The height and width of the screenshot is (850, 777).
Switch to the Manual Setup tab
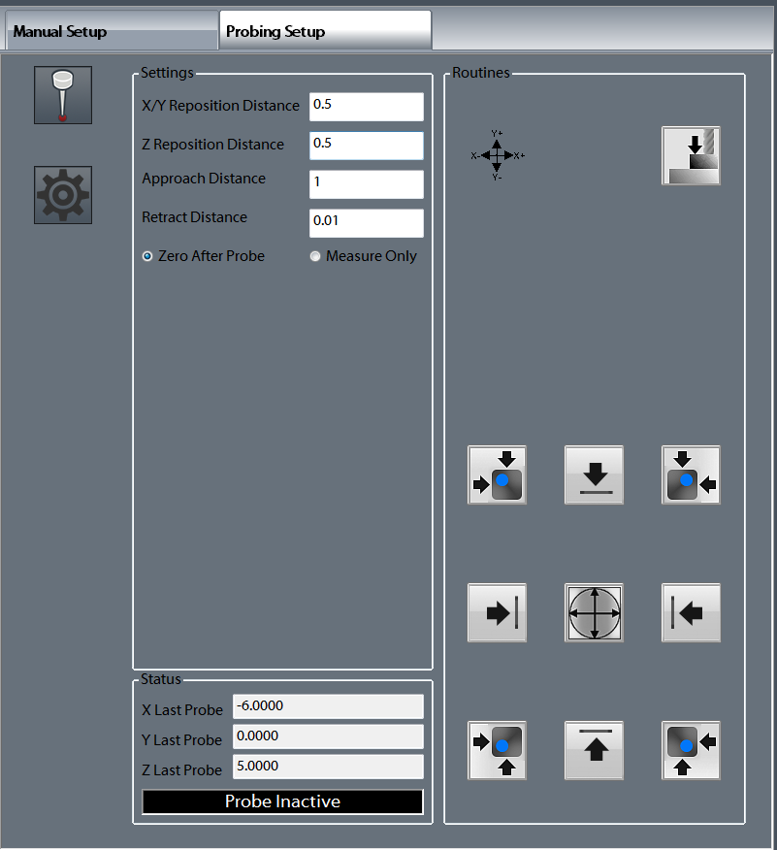point(110,30)
